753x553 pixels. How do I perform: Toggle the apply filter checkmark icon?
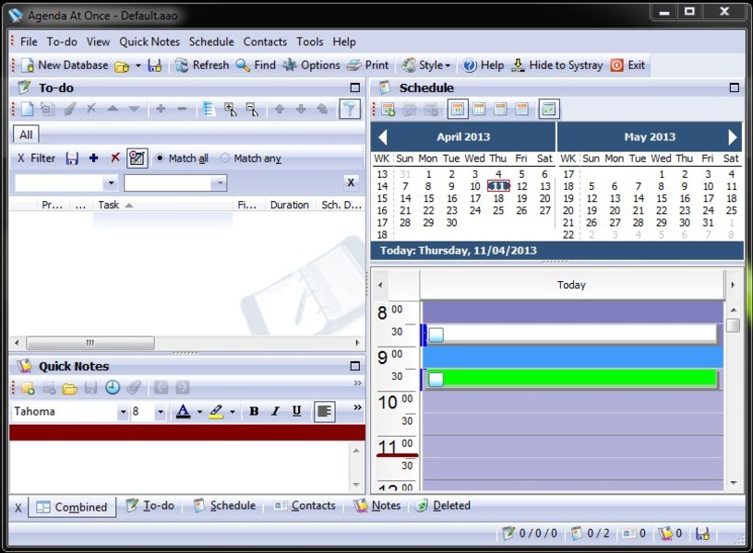137,159
